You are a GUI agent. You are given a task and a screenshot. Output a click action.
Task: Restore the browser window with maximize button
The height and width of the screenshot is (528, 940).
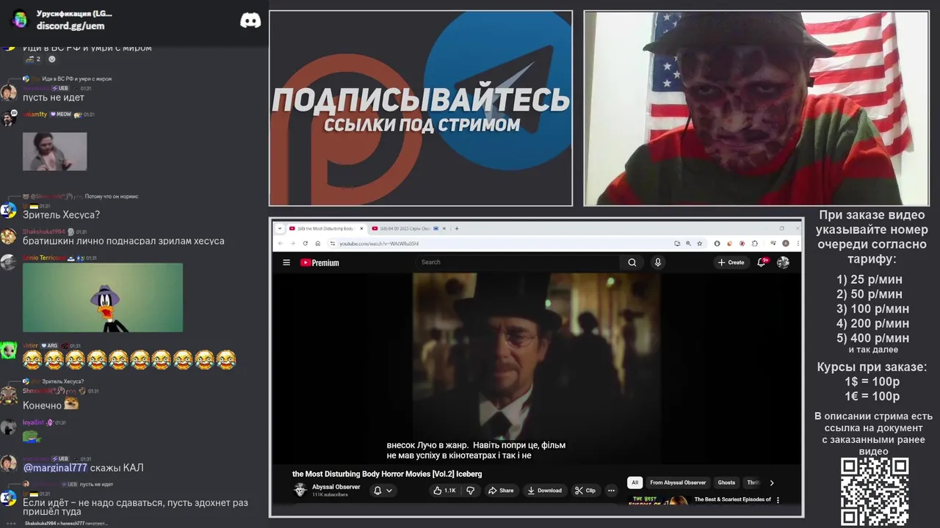coord(781,228)
